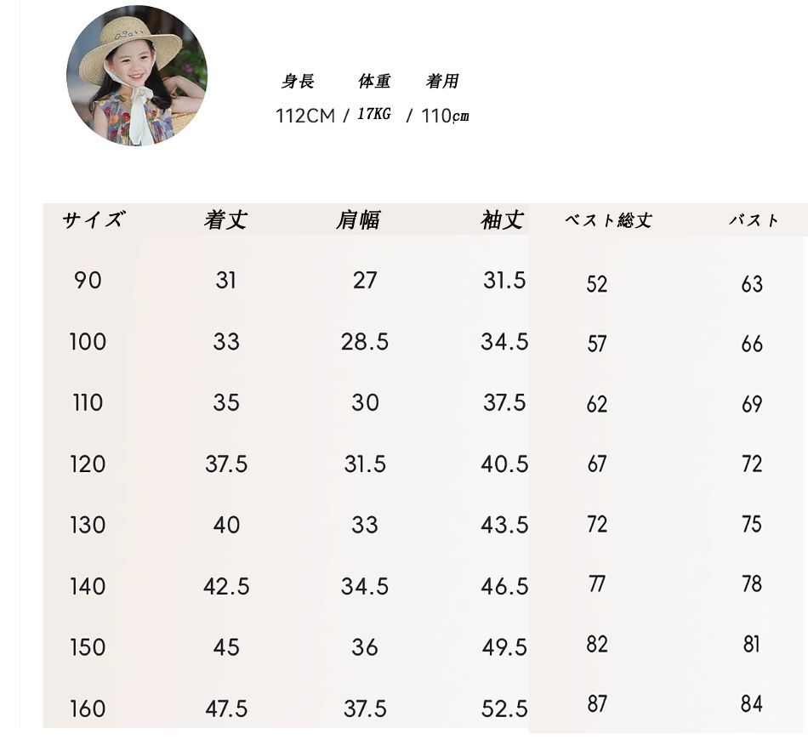Click the 肩幅 column header
Image resolution: width=808 pixels, height=740 pixels.
pyautogui.click(x=358, y=220)
